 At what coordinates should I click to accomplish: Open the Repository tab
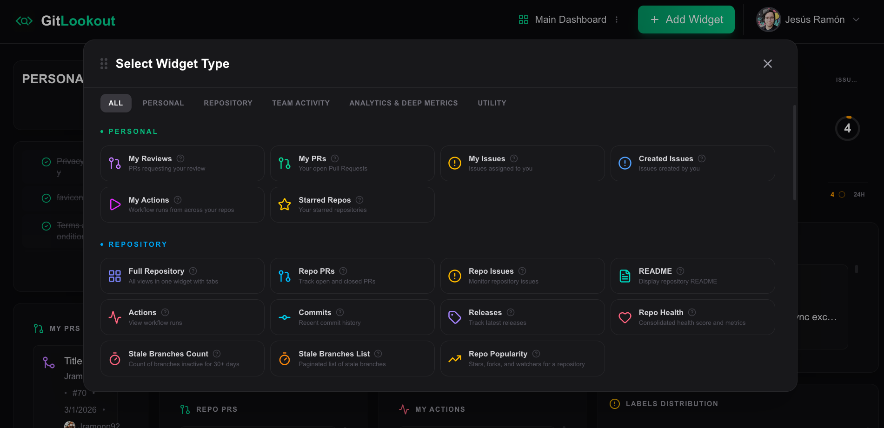[228, 103]
